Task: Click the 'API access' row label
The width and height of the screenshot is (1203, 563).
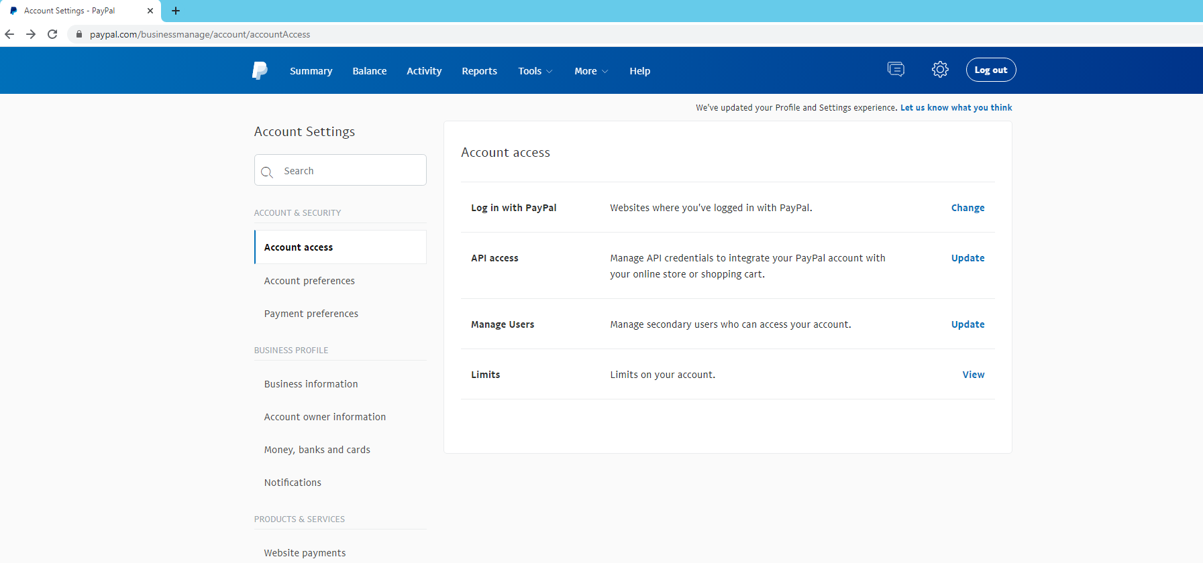Action: pos(494,258)
